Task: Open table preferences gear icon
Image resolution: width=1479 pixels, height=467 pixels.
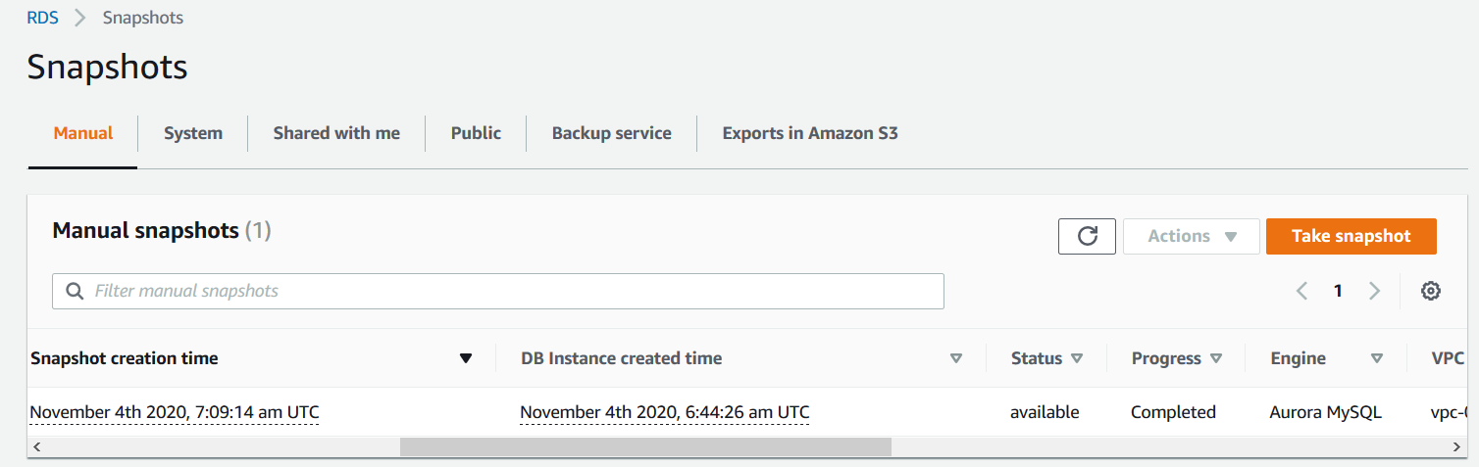Action: coord(1431,291)
